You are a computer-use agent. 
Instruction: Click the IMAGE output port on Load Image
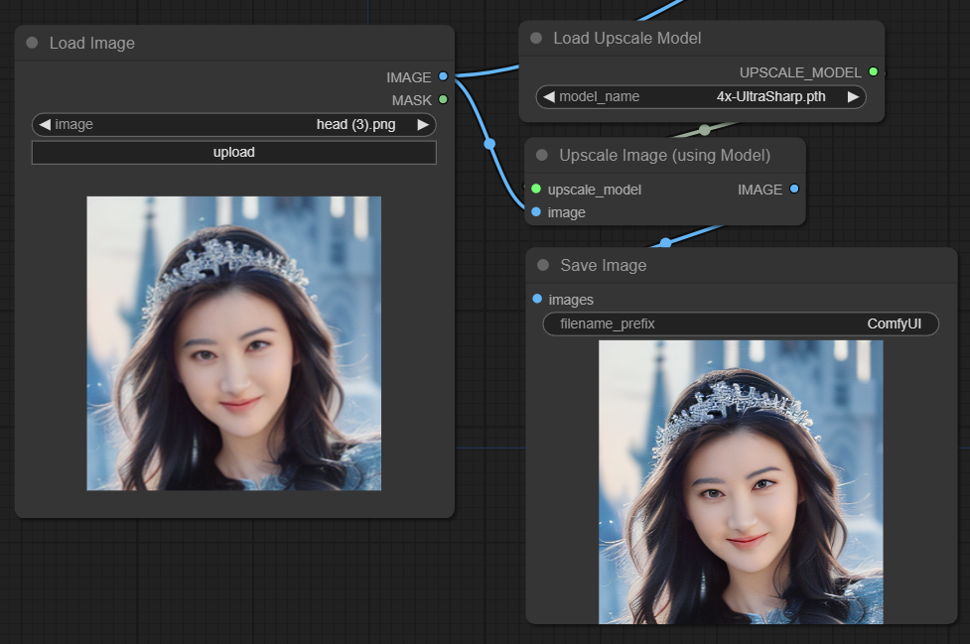pos(443,76)
